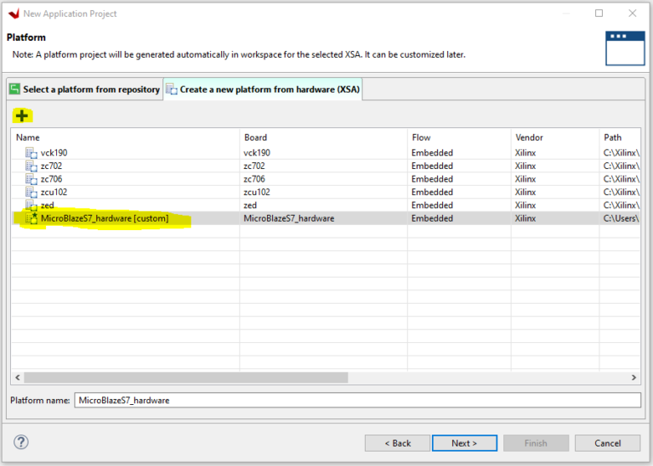Click the XSA tab's hardware icon

click(171, 89)
